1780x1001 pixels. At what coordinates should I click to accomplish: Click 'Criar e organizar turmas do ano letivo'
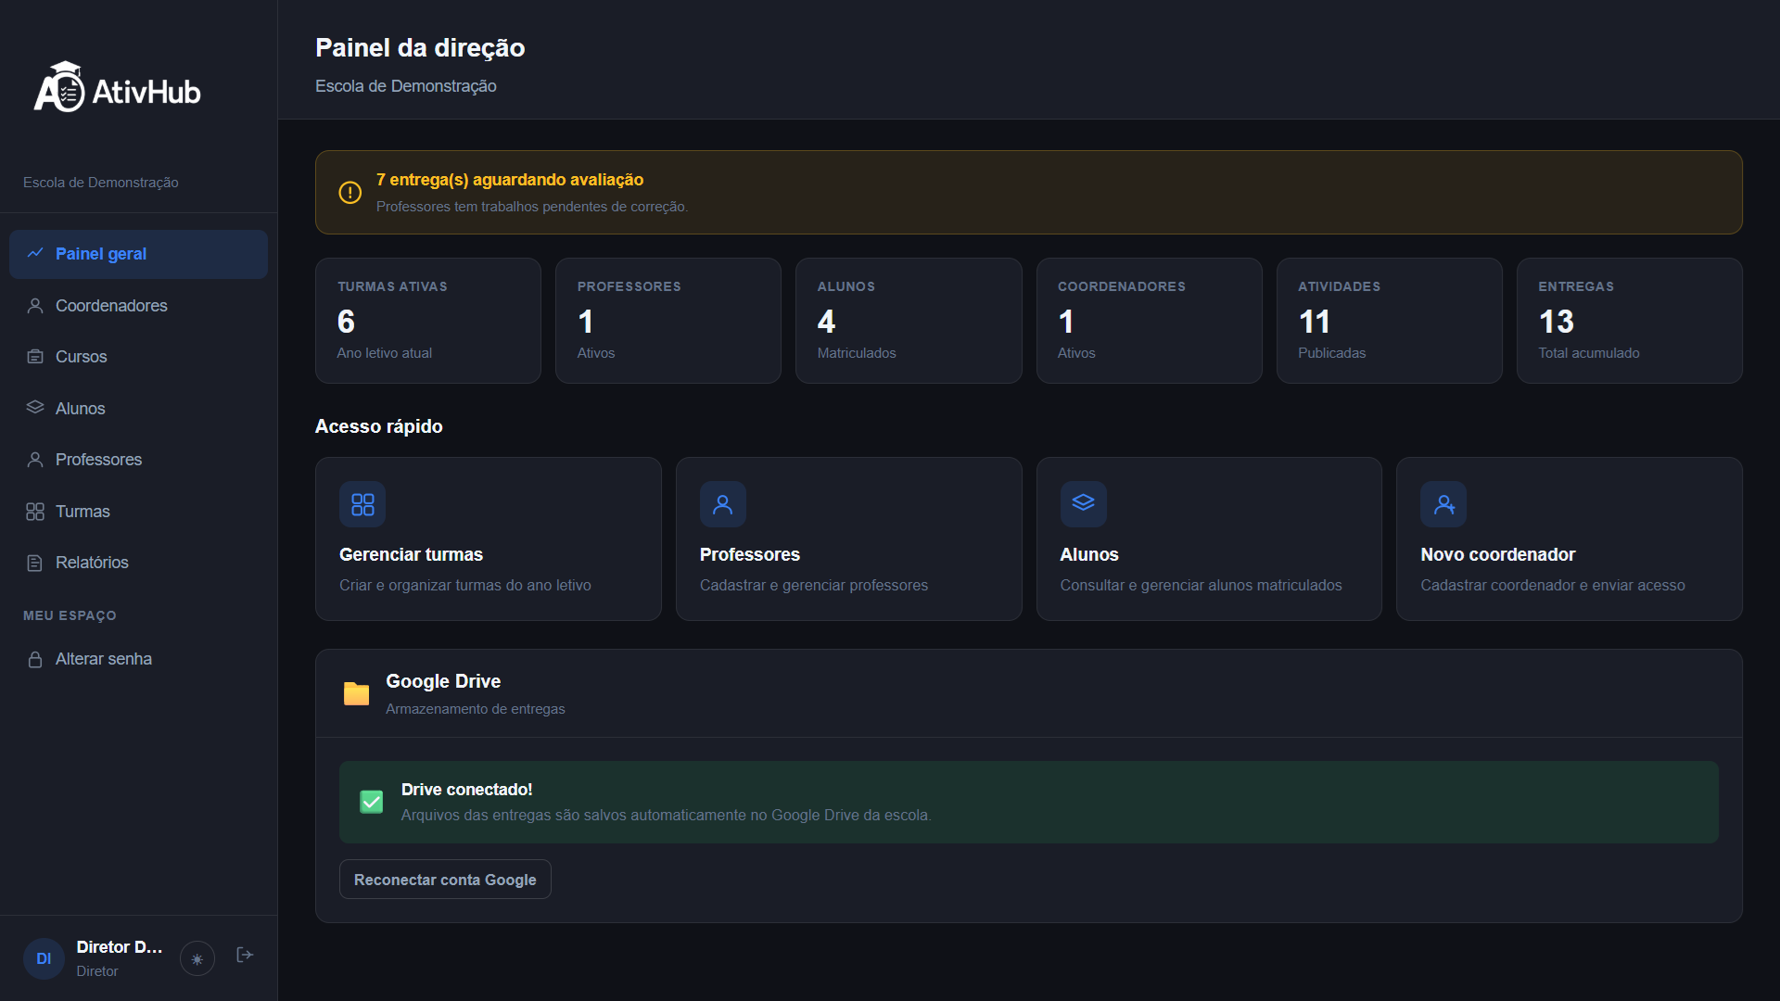pyautogui.click(x=465, y=586)
